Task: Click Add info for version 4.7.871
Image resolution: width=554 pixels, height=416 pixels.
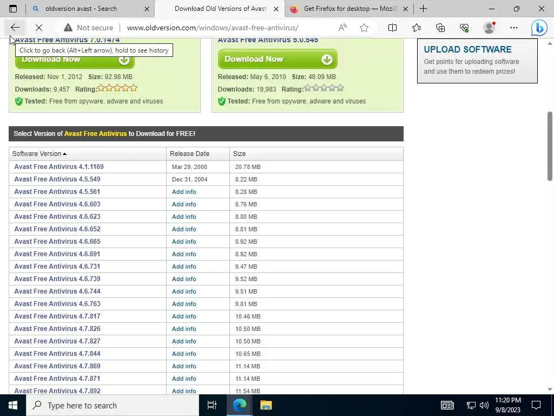Action: (x=184, y=379)
